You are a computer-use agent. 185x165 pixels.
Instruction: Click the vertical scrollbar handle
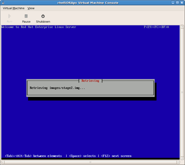coord(182,92)
